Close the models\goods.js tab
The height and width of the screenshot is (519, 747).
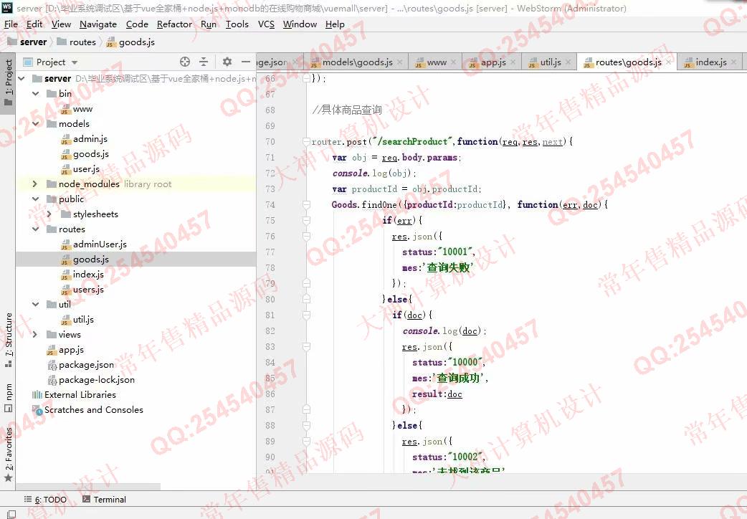coord(400,62)
